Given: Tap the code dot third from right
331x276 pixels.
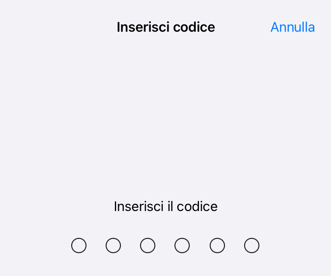Looking at the screenshot, I should [182, 246].
